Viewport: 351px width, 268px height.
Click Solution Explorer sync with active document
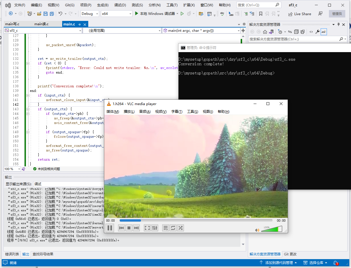click(x=290, y=32)
